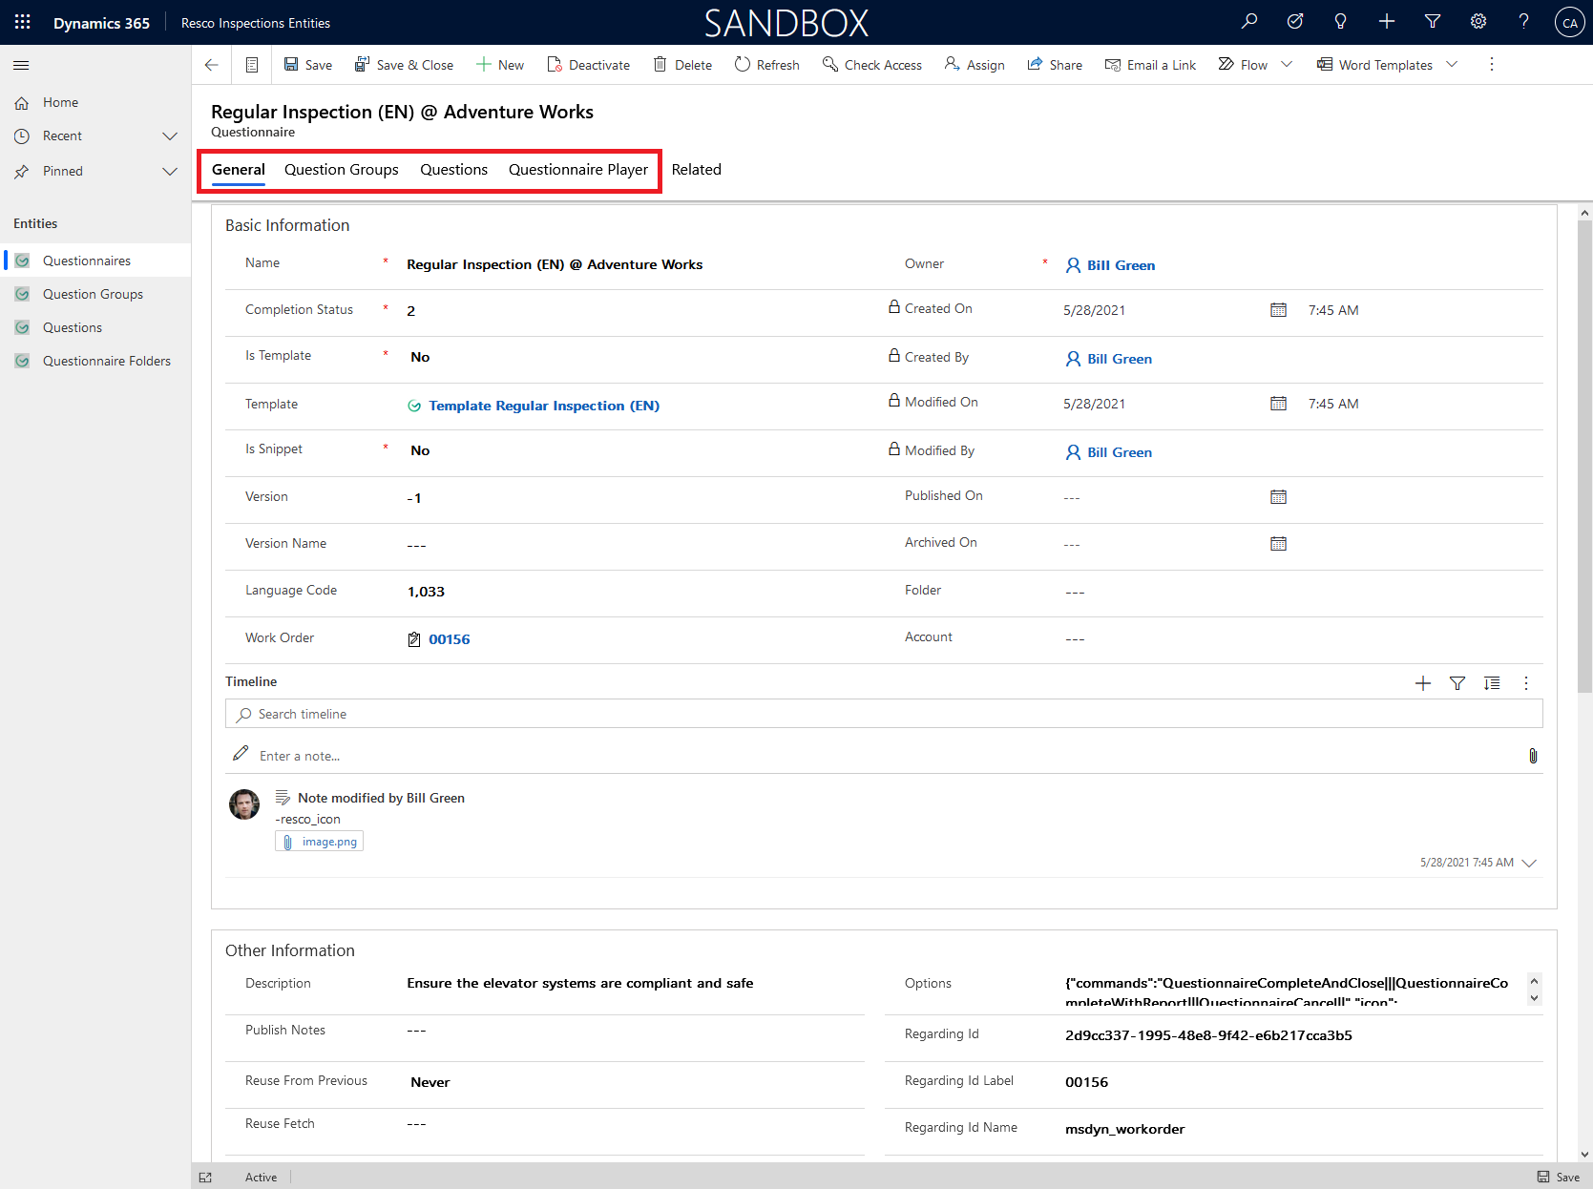Expand the Word Templates dropdown arrow

pos(1452,65)
